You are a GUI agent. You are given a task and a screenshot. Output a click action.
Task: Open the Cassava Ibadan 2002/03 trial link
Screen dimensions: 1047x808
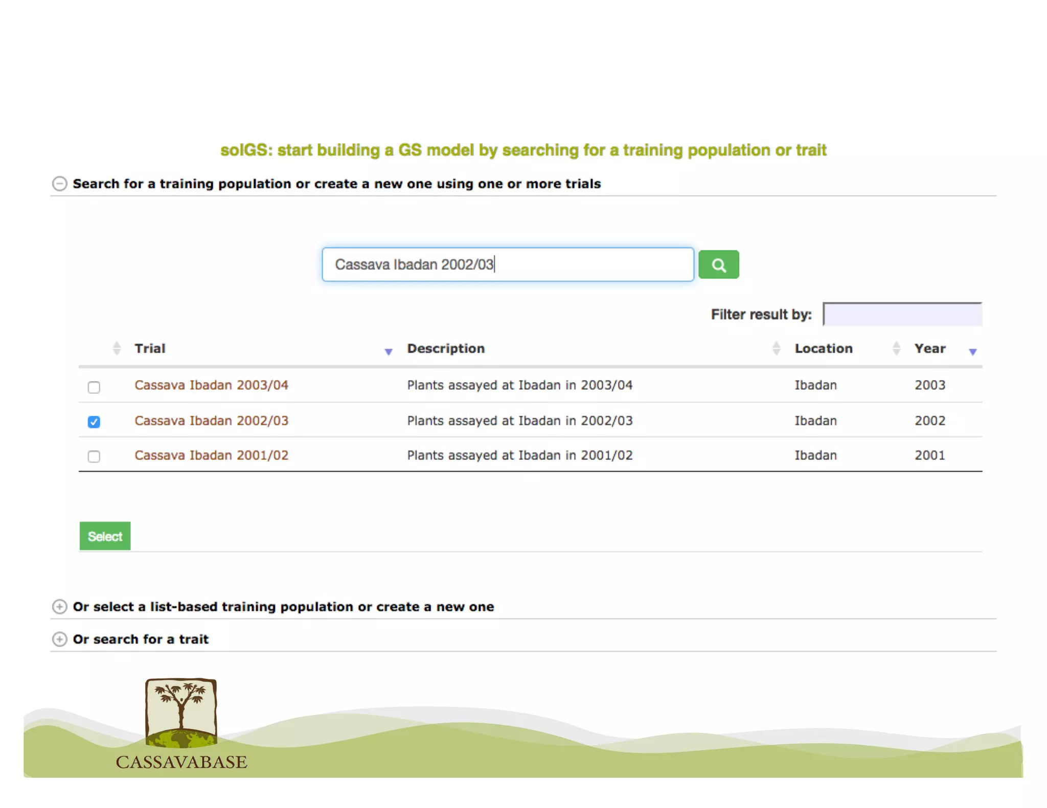(x=211, y=421)
